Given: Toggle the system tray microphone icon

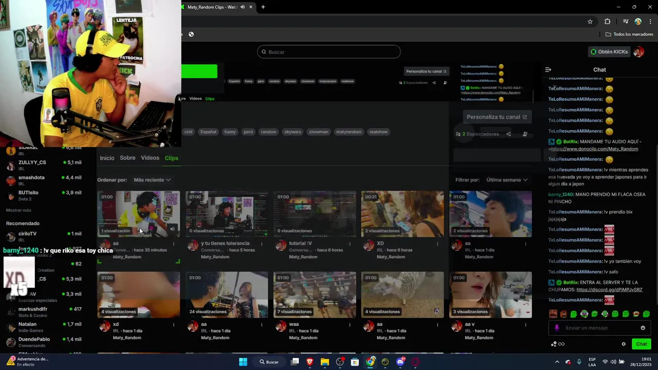Looking at the screenshot, I should coord(579,362).
